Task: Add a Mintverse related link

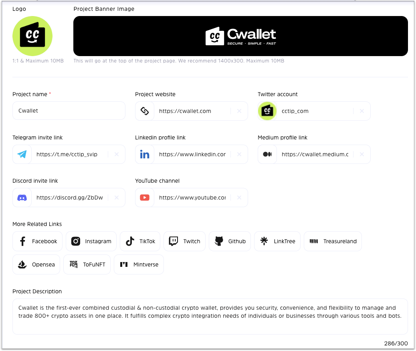Action: pyautogui.click(x=139, y=264)
